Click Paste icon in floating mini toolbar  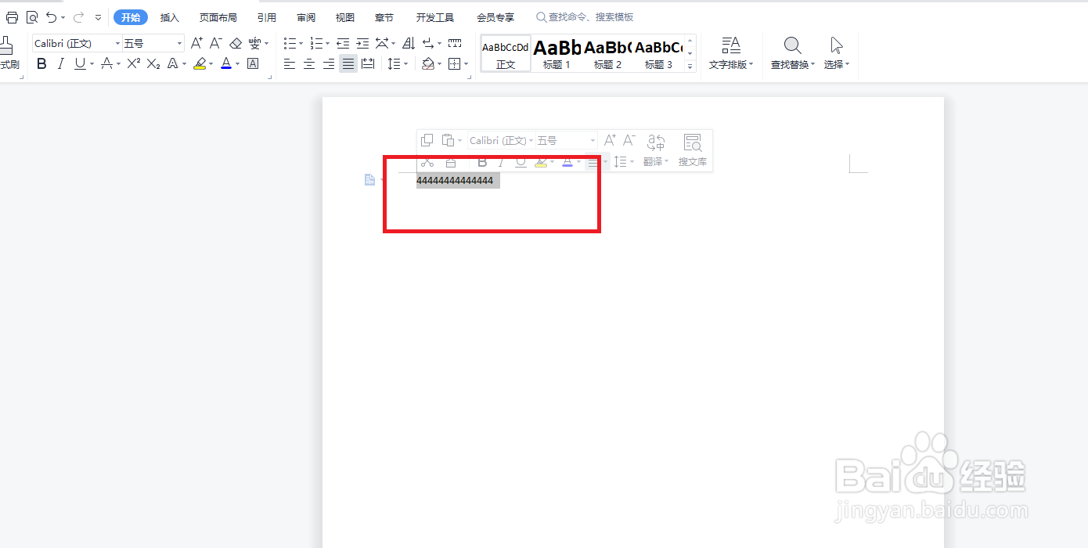coord(447,140)
